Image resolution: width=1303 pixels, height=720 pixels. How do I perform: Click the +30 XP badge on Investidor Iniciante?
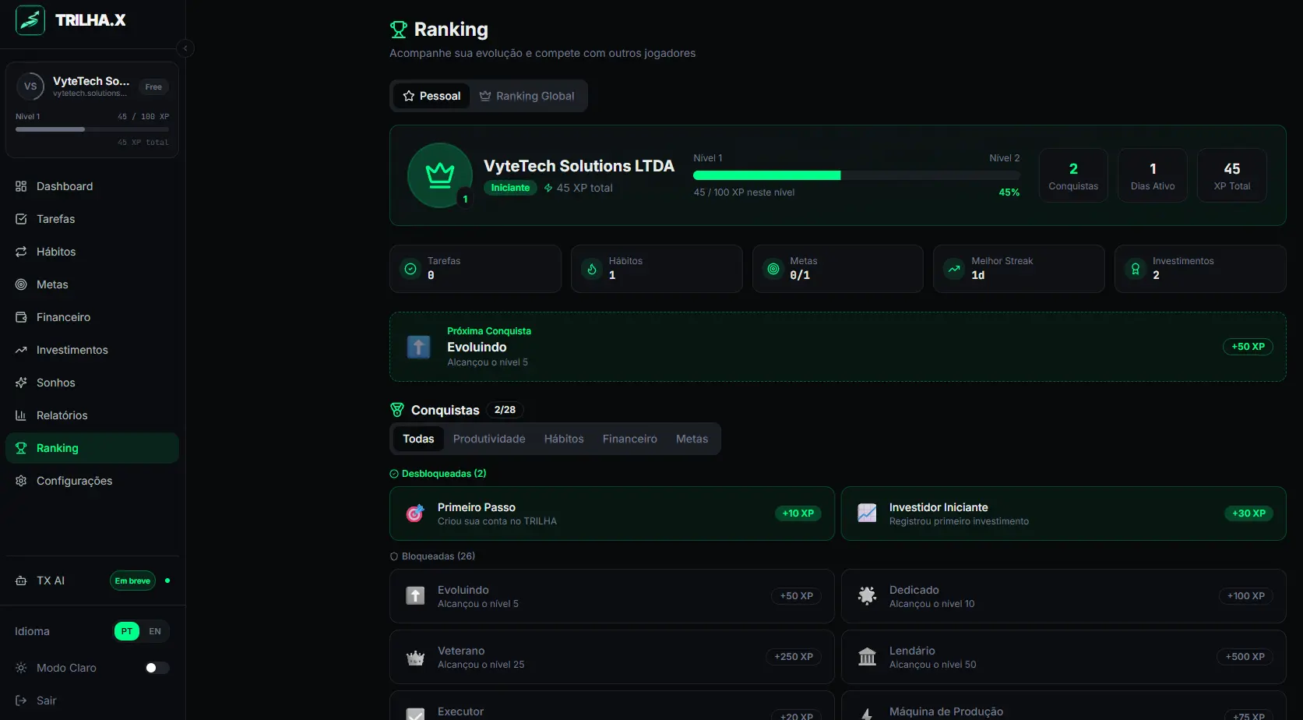pyautogui.click(x=1248, y=514)
